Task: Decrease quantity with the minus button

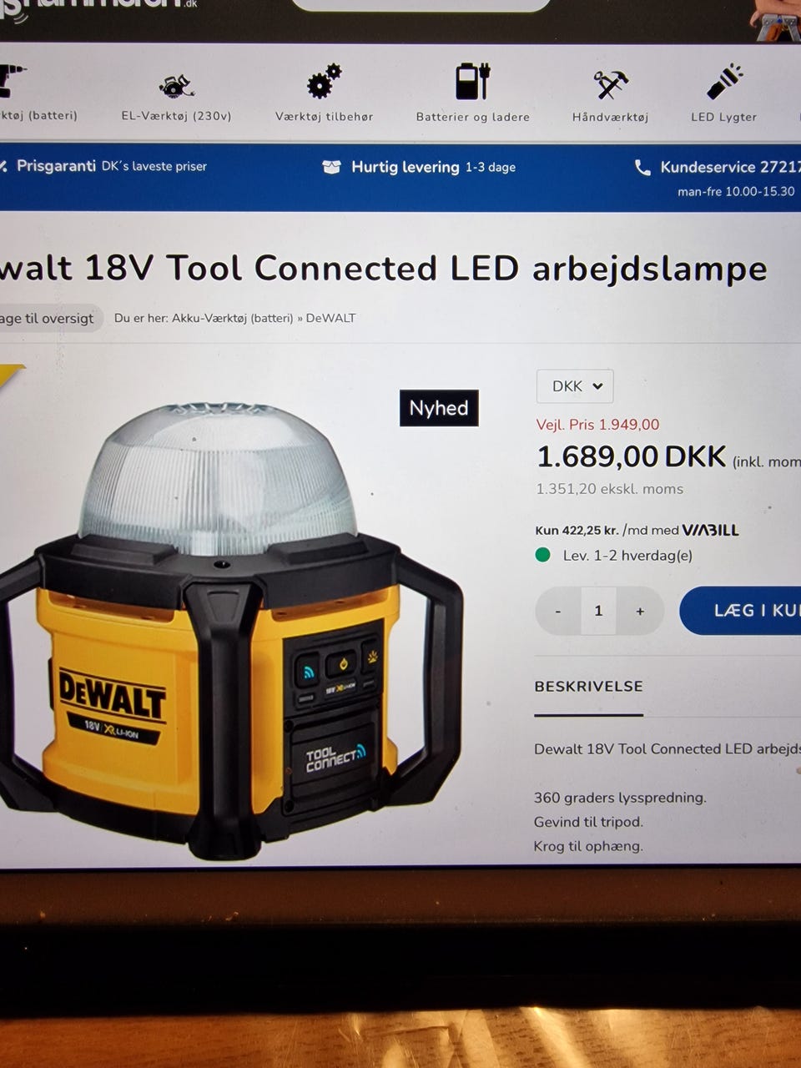Action: (558, 611)
